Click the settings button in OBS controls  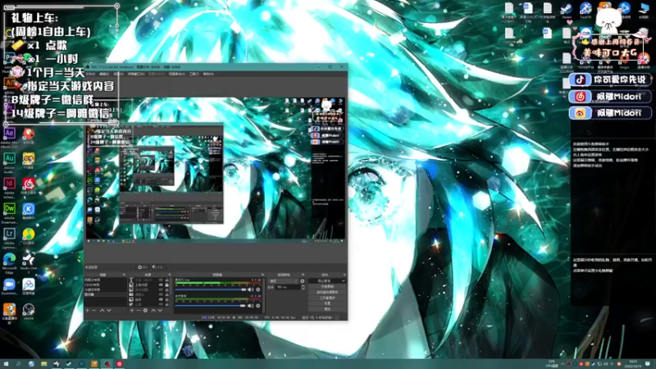click(x=327, y=303)
